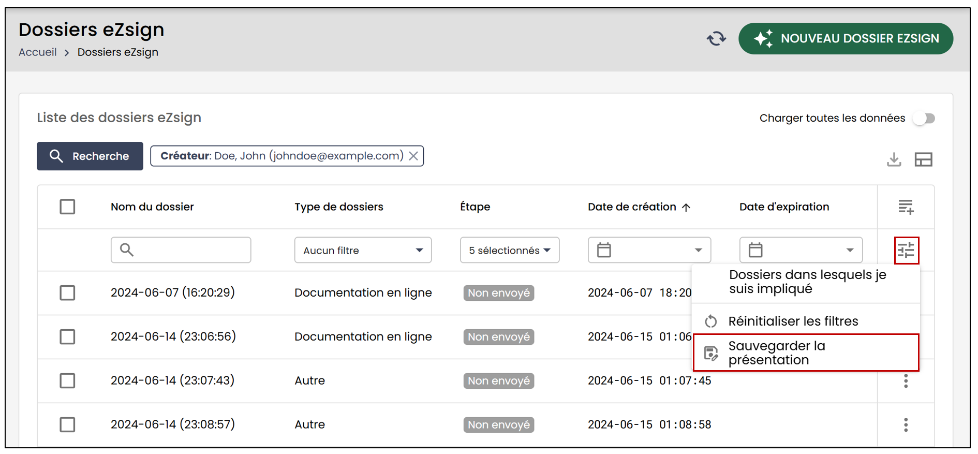Check the select-all checkbox in header

67,207
